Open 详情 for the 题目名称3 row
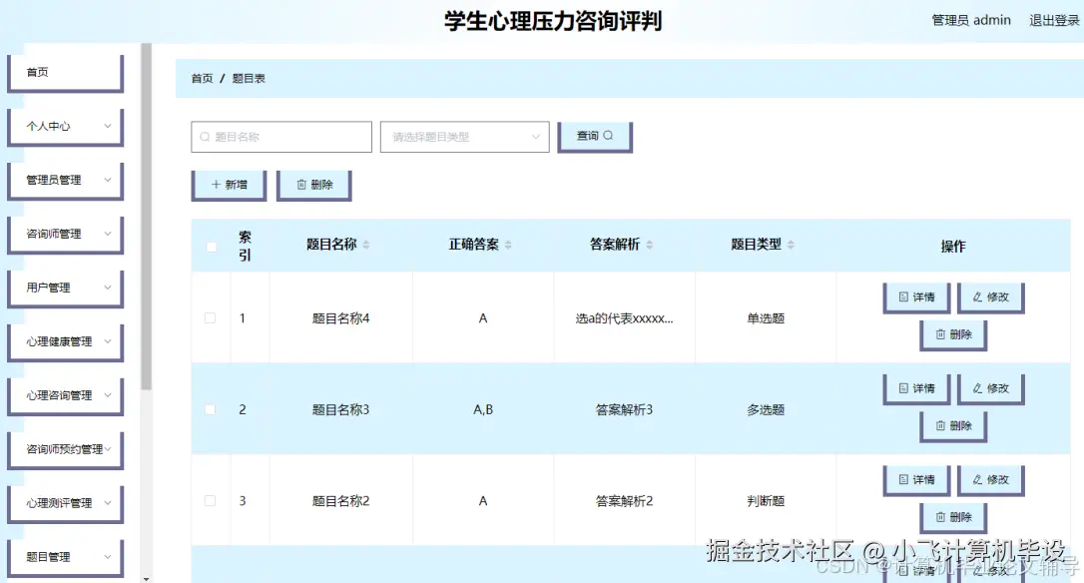Viewport: 1084px width, 583px height. (x=916, y=388)
